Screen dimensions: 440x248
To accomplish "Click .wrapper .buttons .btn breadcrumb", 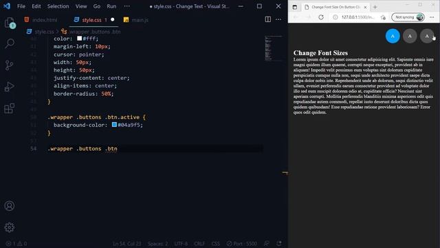I will click(95, 32).
